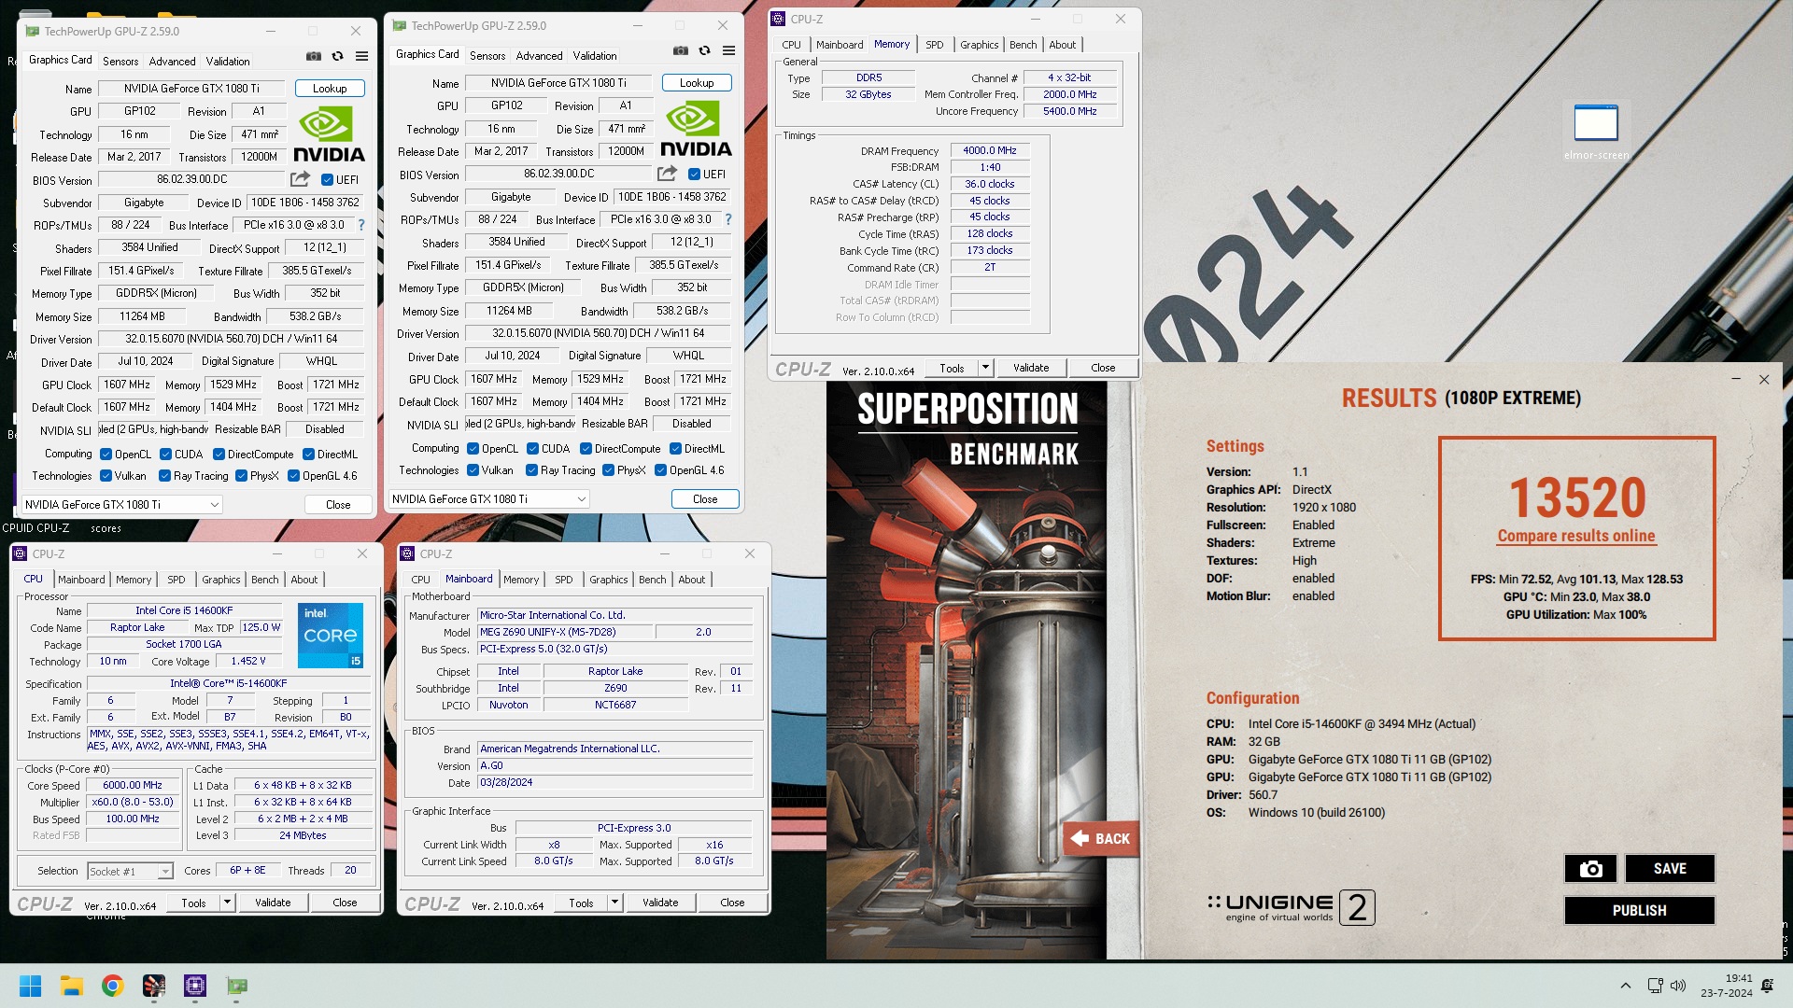Switch to Validation tab in left GPU-Z
1793x1008 pixels.
[228, 62]
